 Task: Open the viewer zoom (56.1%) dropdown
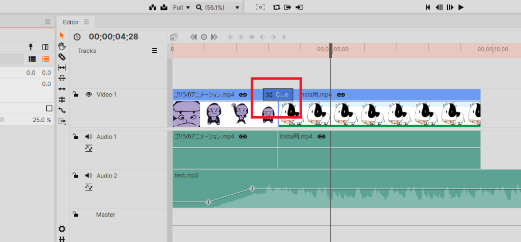coord(218,7)
